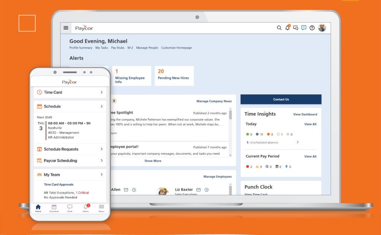This screenshot has height=235, width=381.
Task: Expand the Schedule Requests chevron
Action: click(x=102, y=149)
